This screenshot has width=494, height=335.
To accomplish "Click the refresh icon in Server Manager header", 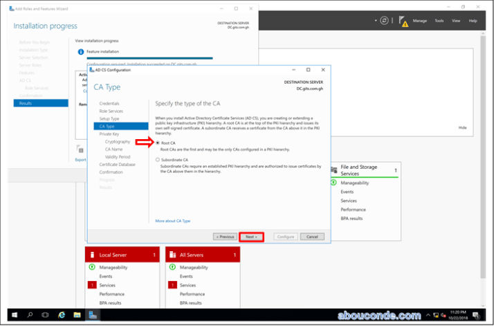I will coord(384,21).
